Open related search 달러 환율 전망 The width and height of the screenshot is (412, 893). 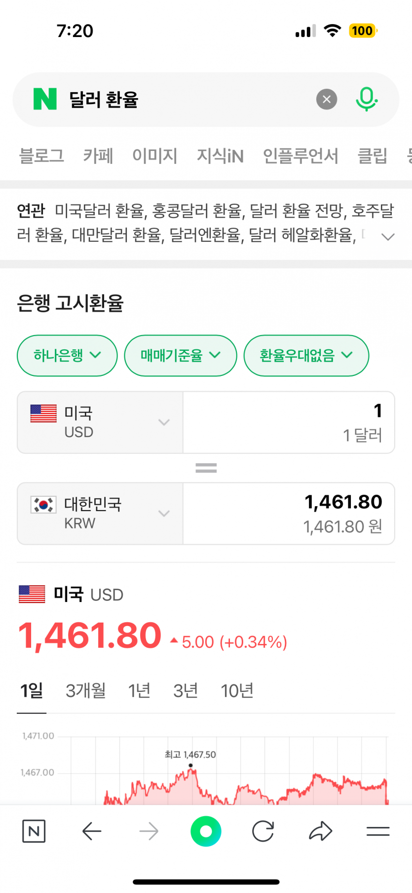click(297, 211)
